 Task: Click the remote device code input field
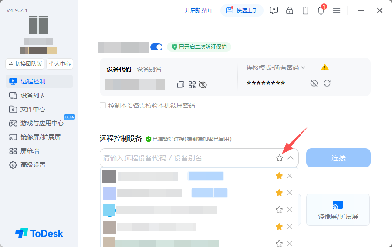(187, 158)
